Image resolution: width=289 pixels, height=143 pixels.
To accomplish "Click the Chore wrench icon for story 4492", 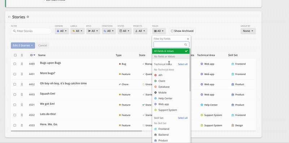I will (x=120, y=84).
